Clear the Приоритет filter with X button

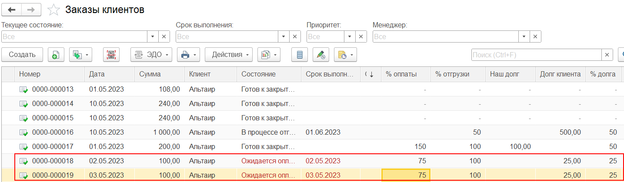(x=361, y=36)
